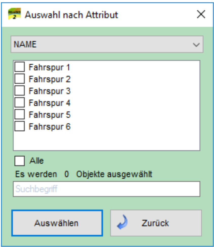The height and width of the screenshot is (247, 214).
Task: Click the dialog title text
Action: (71, 15)
